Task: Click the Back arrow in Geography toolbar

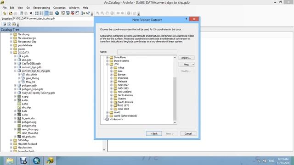Action: [x=118, y=13]
